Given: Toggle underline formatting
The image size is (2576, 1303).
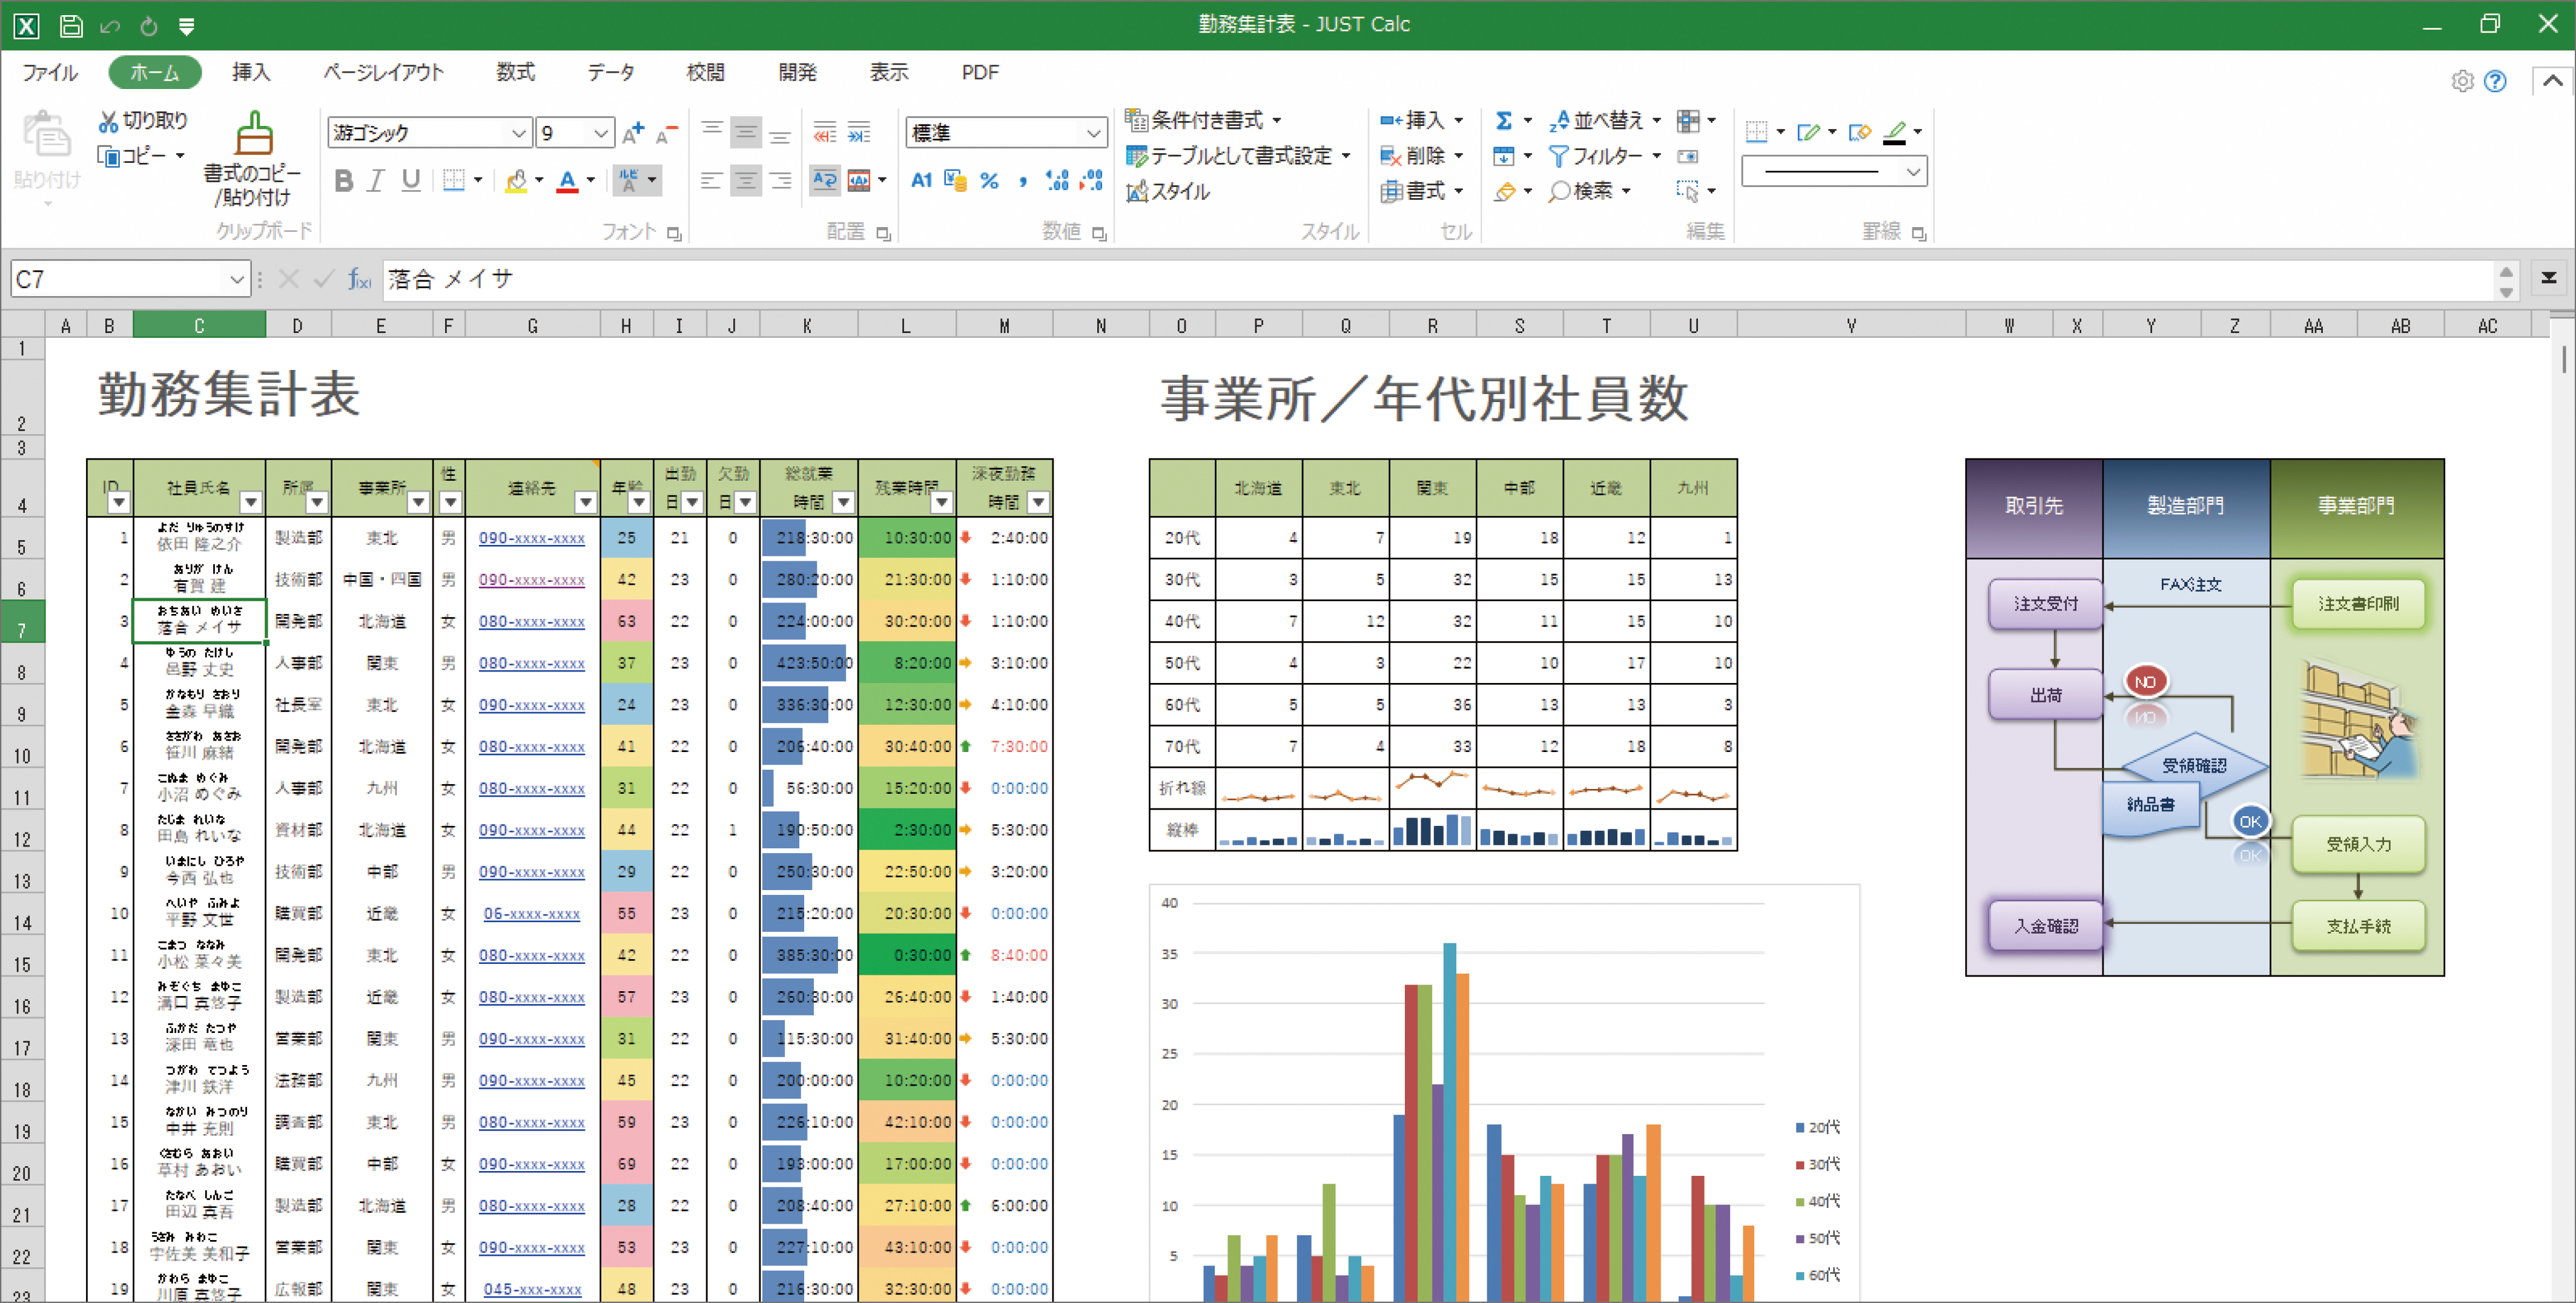Looking at the screenshot, I should pyautogui.click(x=410, y=181).
